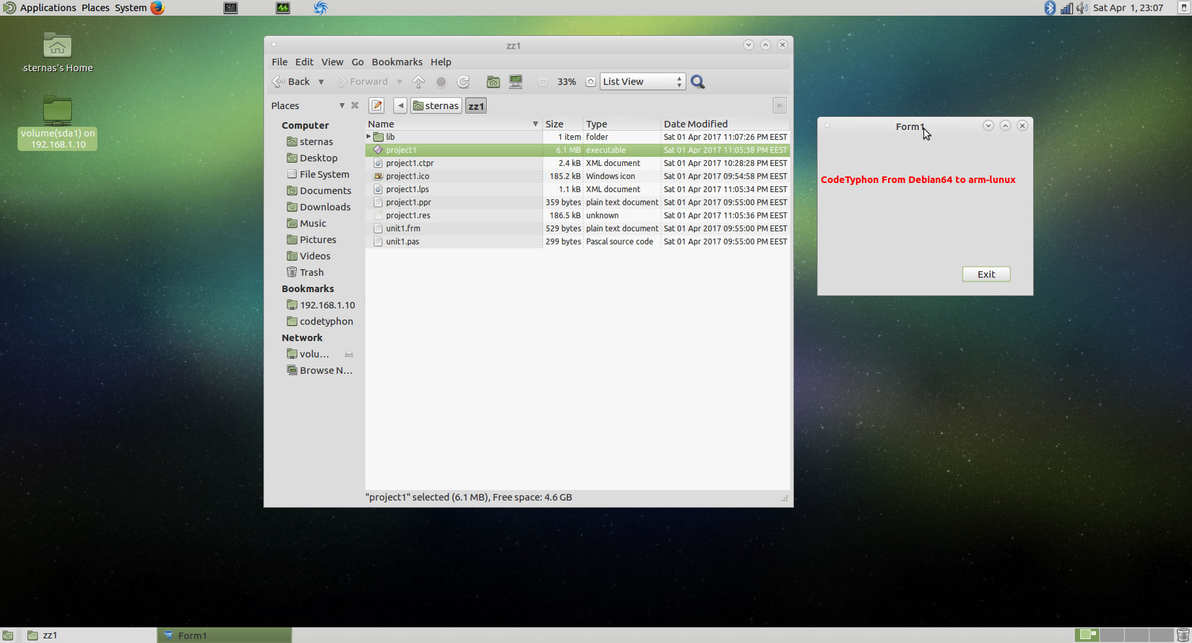Select the project1 executable file

(577, 150)
